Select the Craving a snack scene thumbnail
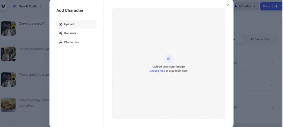This screenshot has width=283, height=127. click(x=8, y=28)
